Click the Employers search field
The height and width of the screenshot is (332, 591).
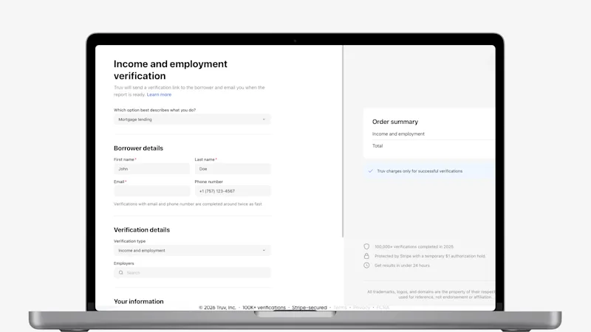pyautogui.click(x=192, y=272)
